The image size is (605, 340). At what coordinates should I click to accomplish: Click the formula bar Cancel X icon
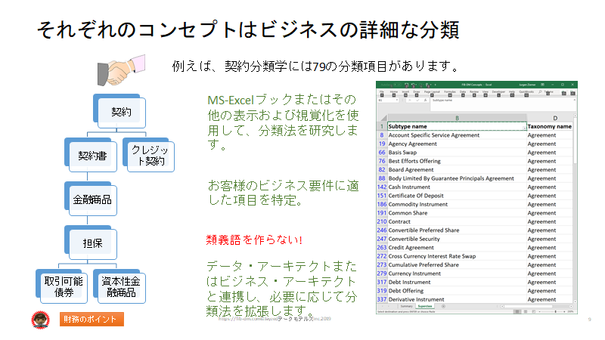click(x=410, y=100)
